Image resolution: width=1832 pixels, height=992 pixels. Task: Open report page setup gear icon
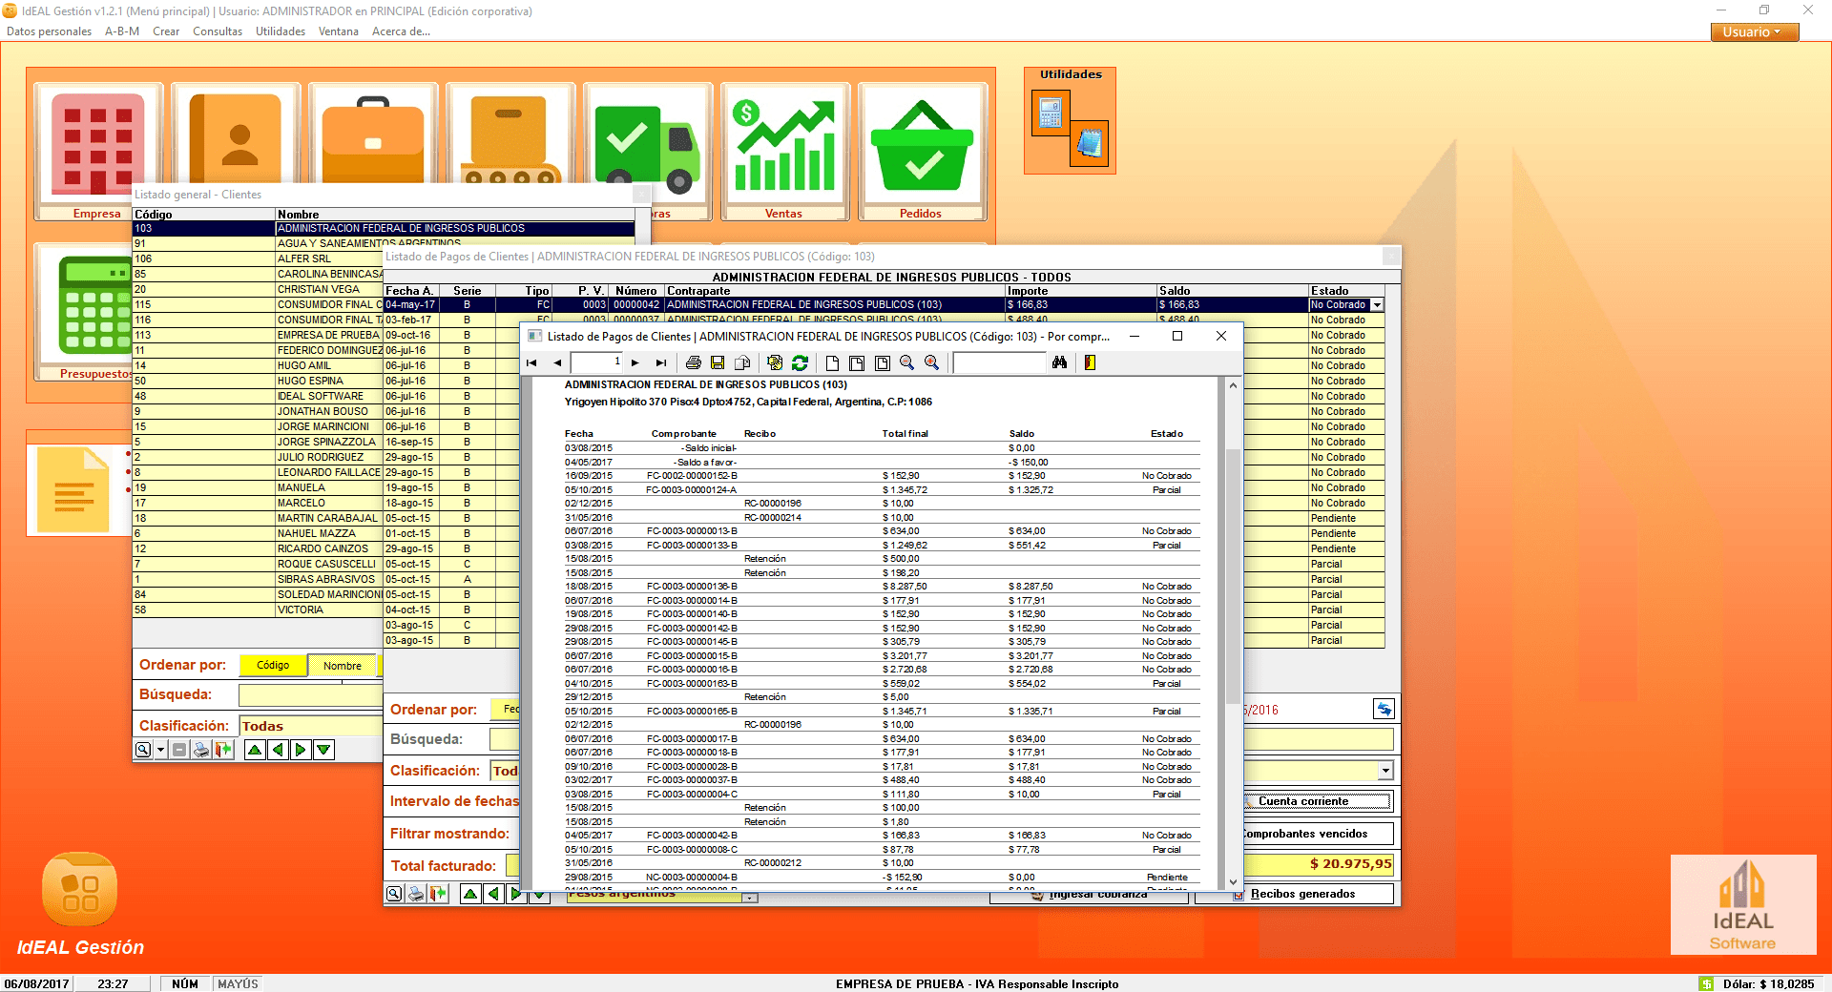[x=775, y=363]
